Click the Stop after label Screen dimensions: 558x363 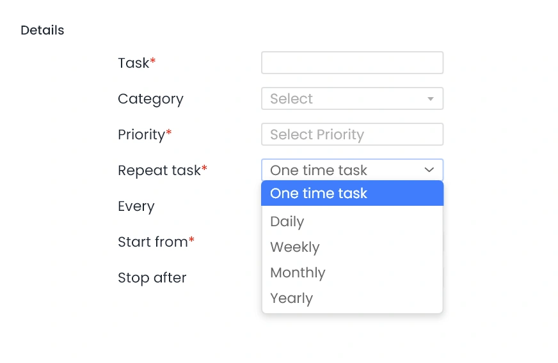(x=152, y=278)
